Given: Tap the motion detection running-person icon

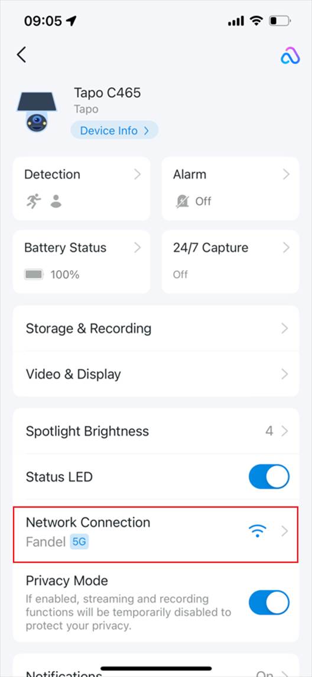Looking at the screenshot, I should (x=34, y=201).
